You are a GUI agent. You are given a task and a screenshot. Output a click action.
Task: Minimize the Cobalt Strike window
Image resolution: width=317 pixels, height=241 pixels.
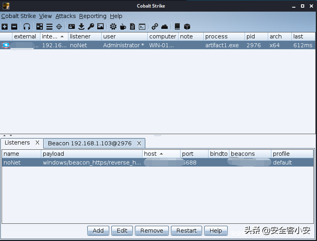294,6
